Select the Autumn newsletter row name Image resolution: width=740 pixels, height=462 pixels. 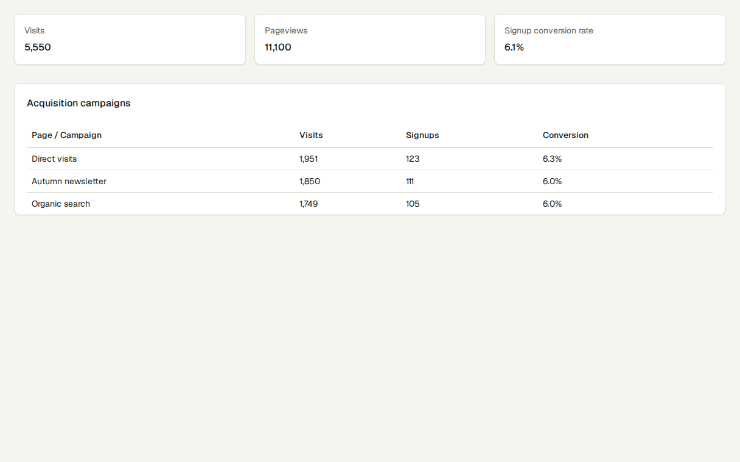click(x=69, y=181)
